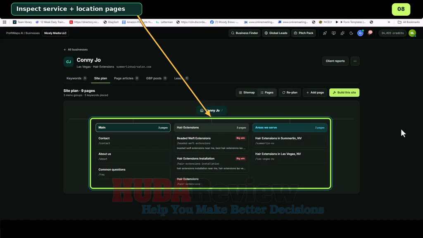This screenshot has width=423, height=238.
Task: Click Big win badge on Hair Extensions Installation
Action: click(x=240, y=159)
